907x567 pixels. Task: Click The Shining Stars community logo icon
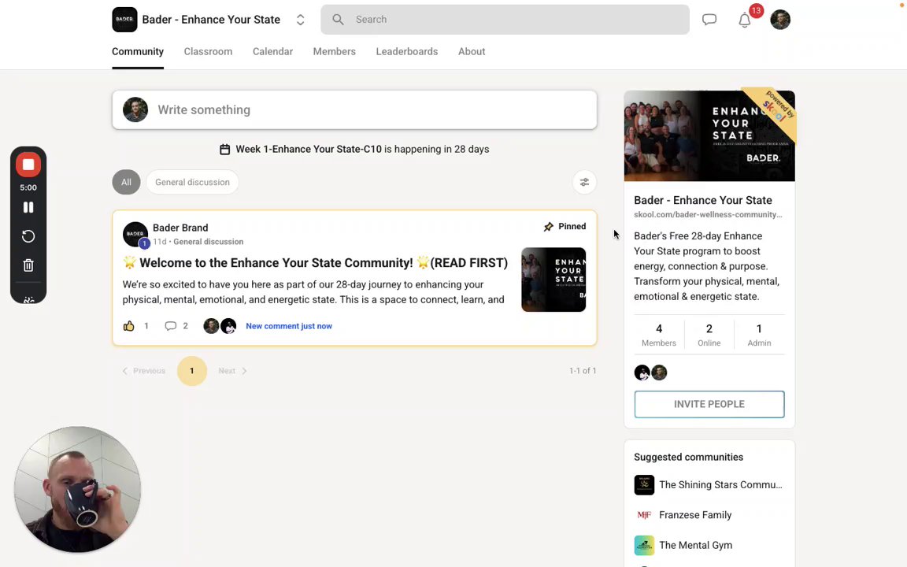644,485
